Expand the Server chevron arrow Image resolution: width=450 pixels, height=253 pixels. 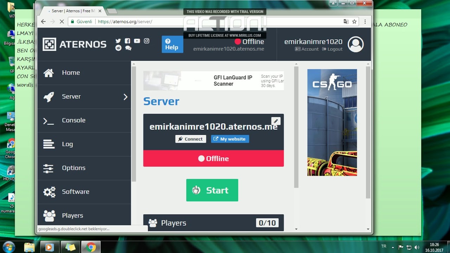click(125, 97)
